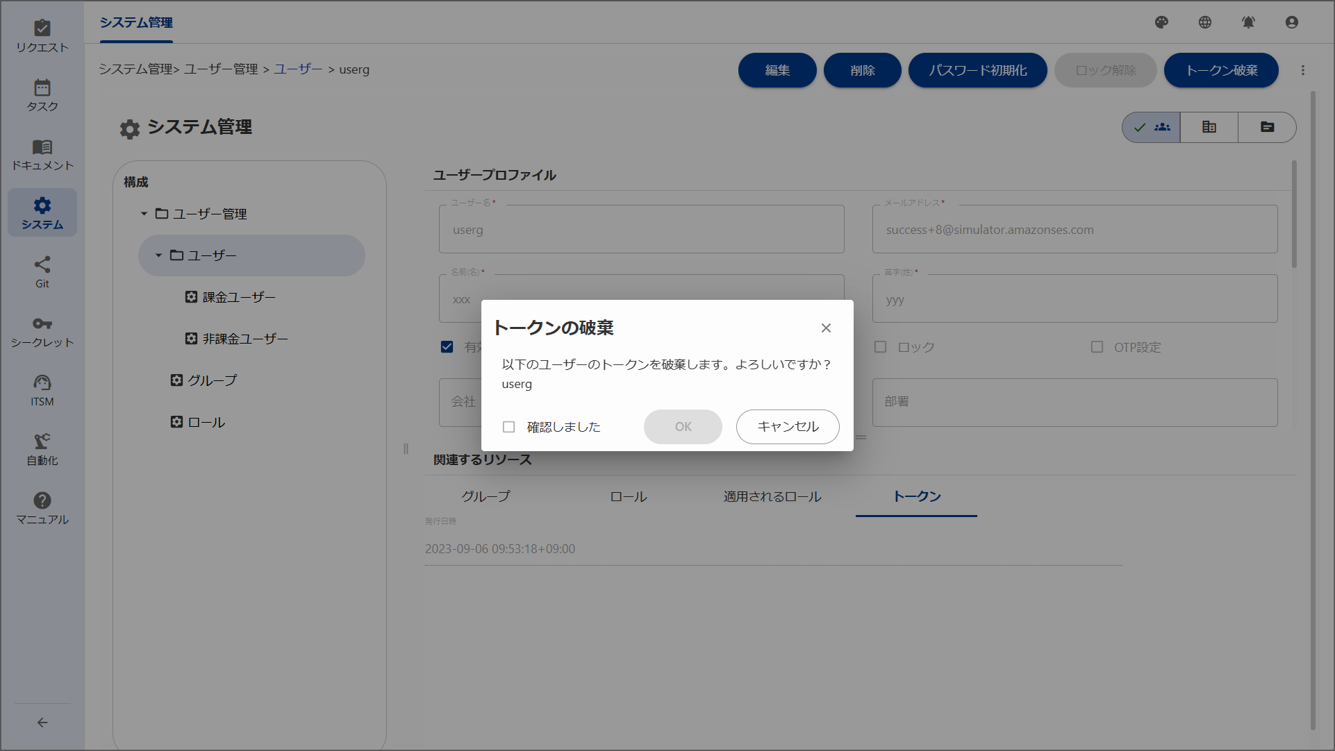Viewport: 1335px width, 751px height.
Task: Select Git in the left sidebar
Action: [42, 271]
